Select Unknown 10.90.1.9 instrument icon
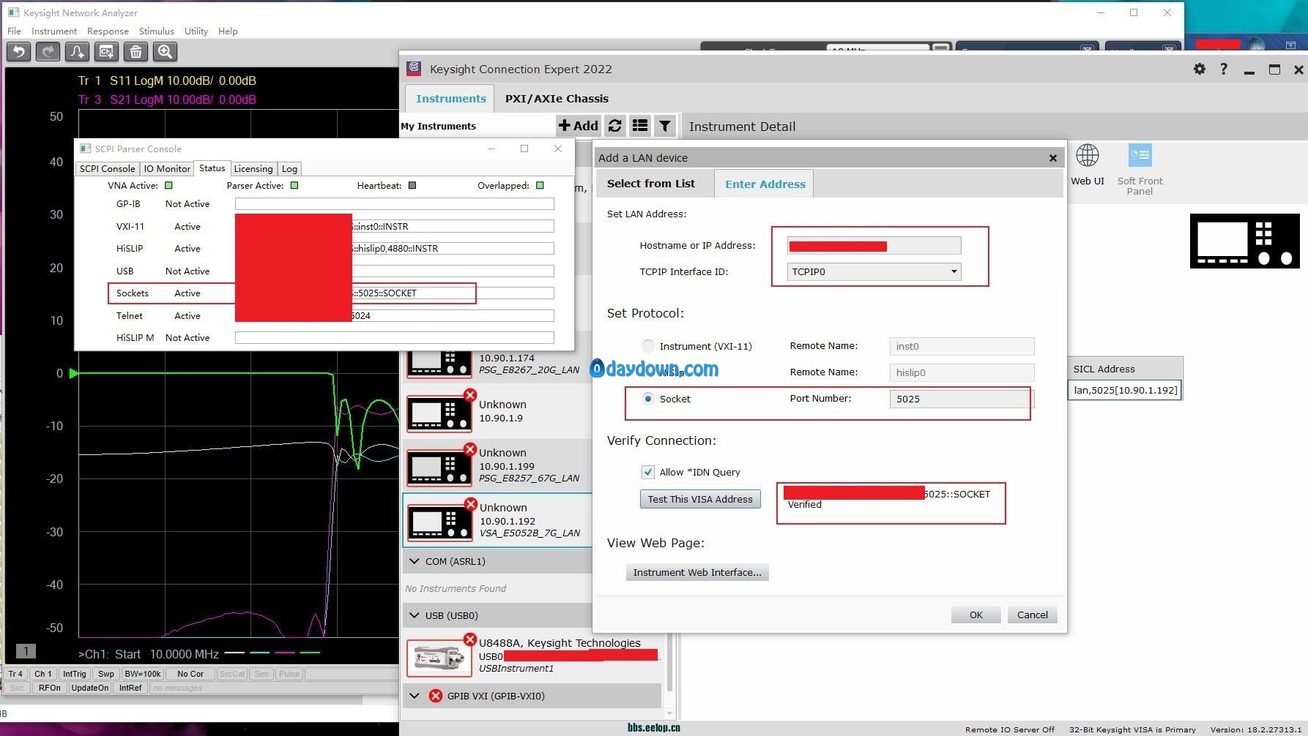Viewport: 1308px width, 736px height. [439, 413]
